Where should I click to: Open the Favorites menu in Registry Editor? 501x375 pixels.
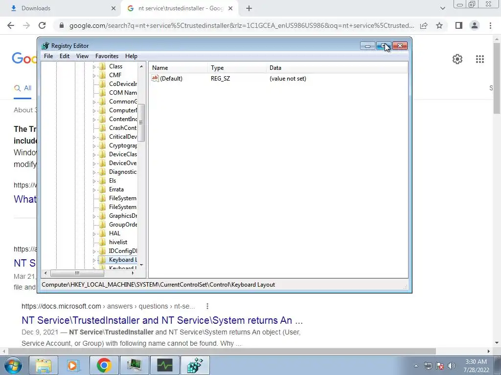107,56
